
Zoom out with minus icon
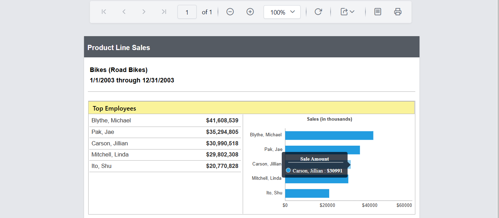pyautogui.click(x=230, y=12)
